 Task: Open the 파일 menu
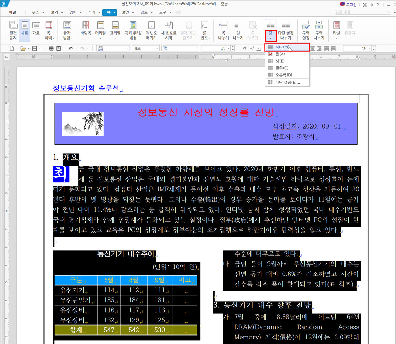point(12,12)
